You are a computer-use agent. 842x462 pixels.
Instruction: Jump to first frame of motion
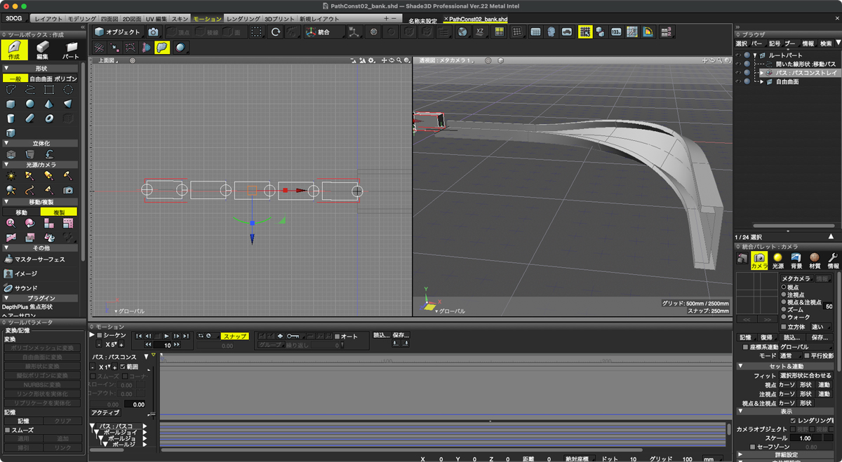[x=139, y=337]
